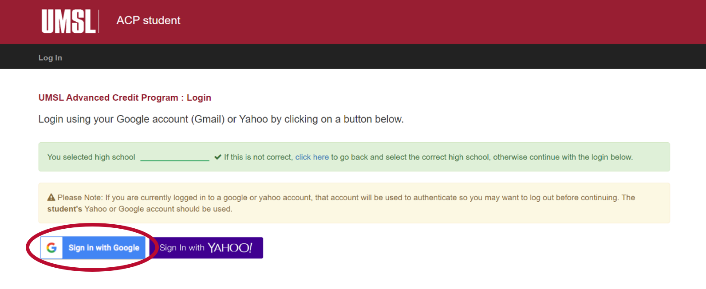Click the ACP student header label
The width and height of the screenshot is (706, 289).
tap(148, 20)
